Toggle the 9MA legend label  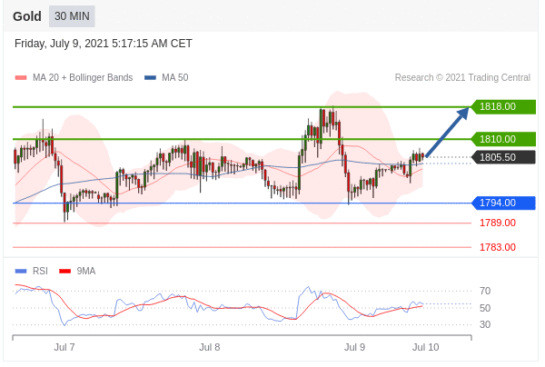[x=86, y=271]
